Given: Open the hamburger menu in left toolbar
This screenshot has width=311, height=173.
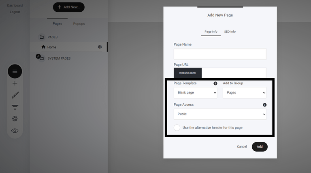Looking at the screenshot, I should click(15, 71).
